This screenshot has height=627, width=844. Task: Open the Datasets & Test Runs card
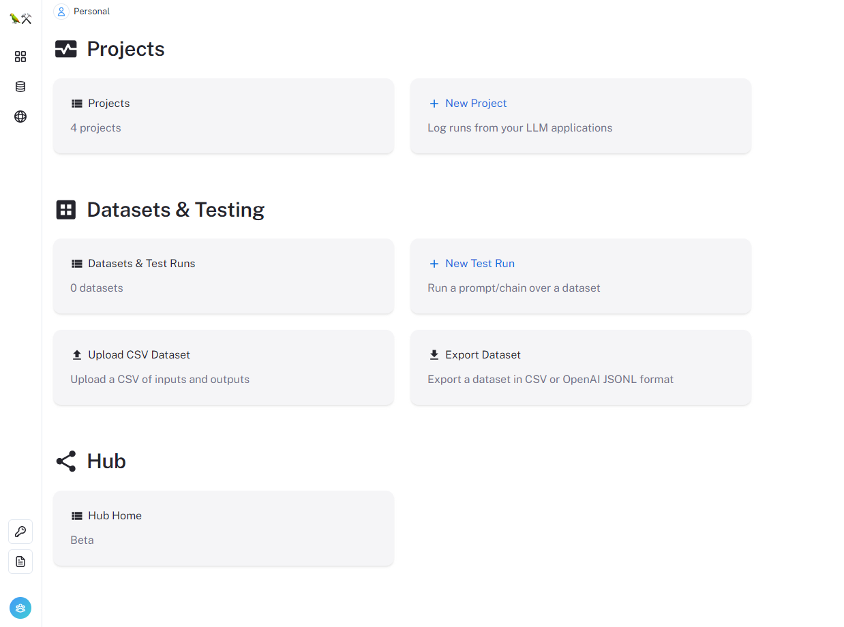click(224, 276)
